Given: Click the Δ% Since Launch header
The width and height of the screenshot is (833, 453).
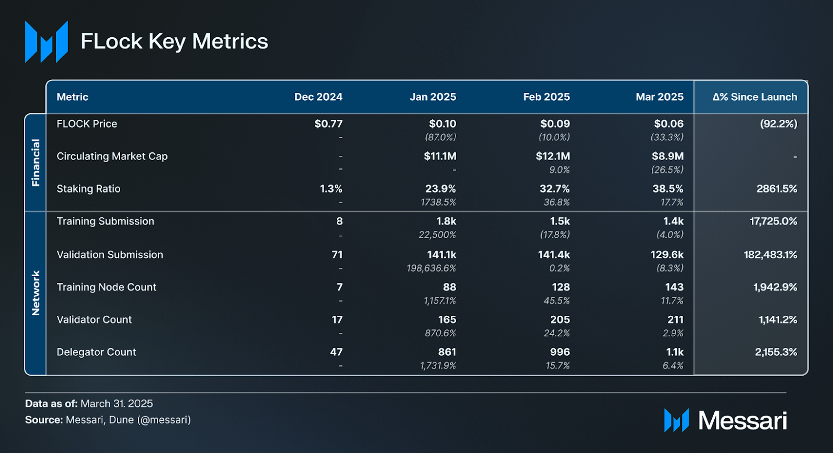Looking at the screenshot, I should coord(755,97).
